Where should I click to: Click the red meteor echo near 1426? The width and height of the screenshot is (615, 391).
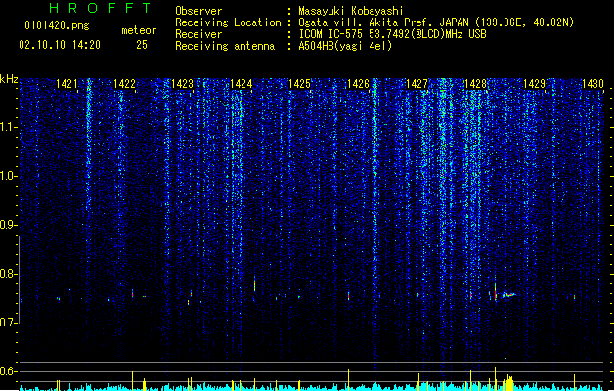click(x=348, y=296)
